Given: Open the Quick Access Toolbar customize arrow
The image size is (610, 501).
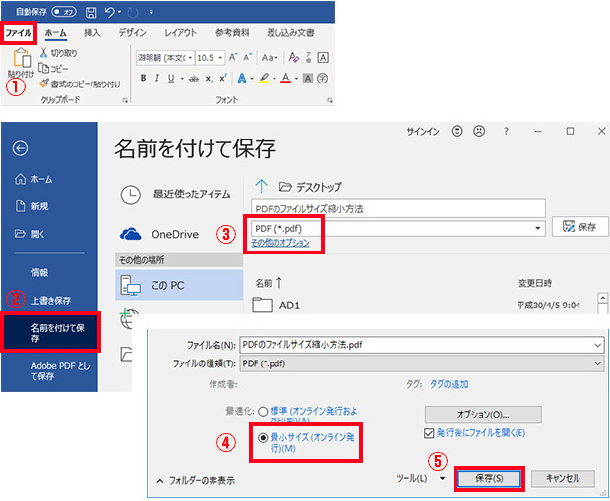Looking at the screenshot, I should [x=151, y=13].
